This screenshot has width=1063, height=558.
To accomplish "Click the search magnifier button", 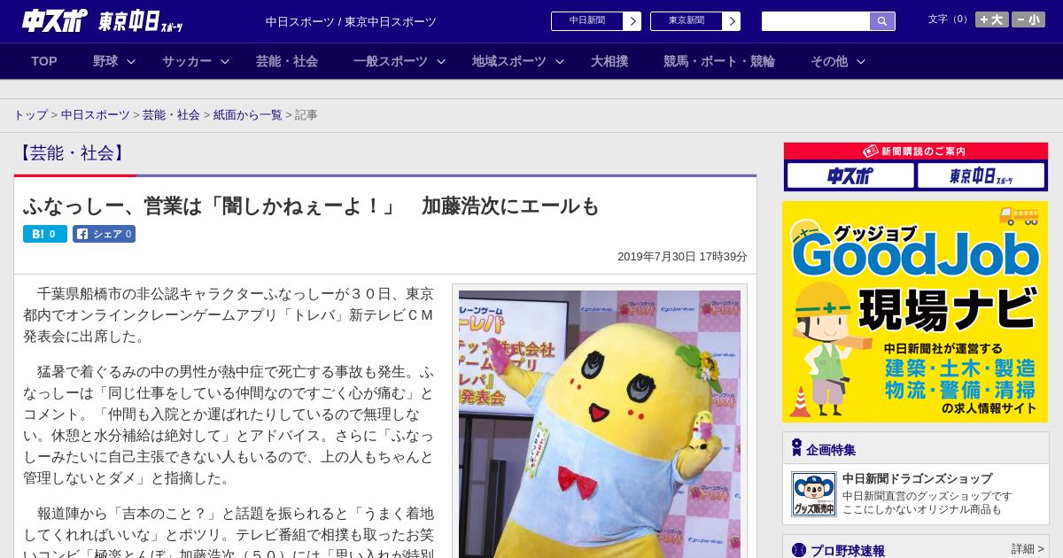I will click(x=882, y=21).
